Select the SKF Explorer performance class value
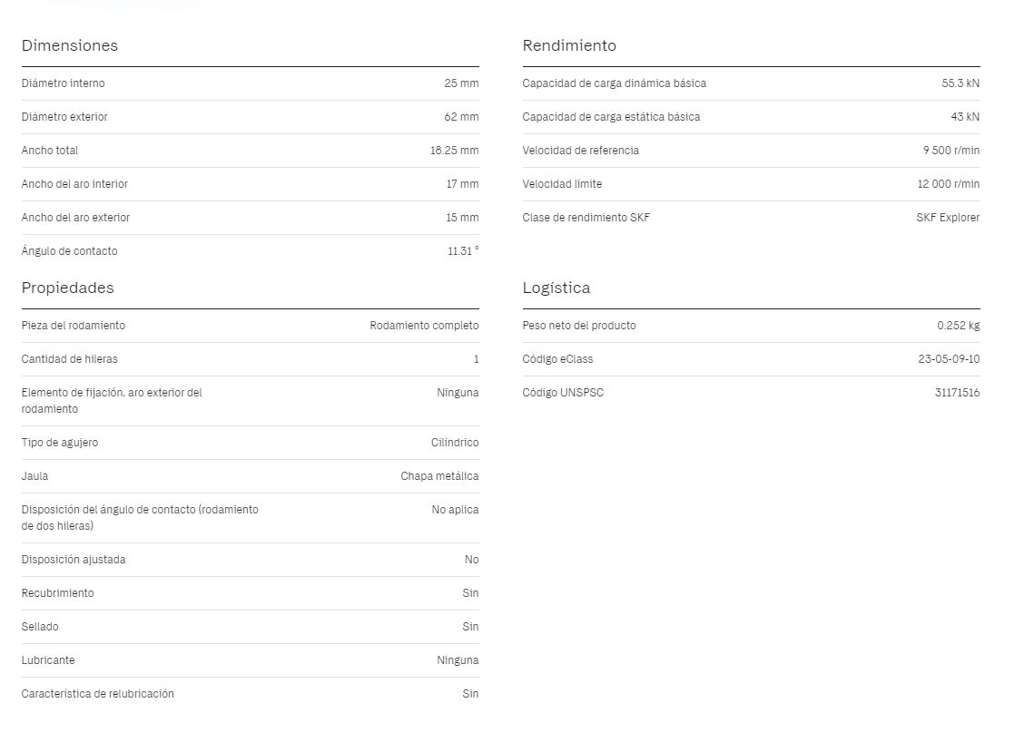This screenshot has width=1034, height=752. pos(948,218)
